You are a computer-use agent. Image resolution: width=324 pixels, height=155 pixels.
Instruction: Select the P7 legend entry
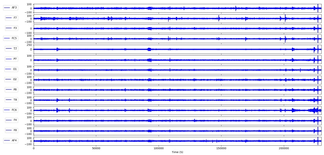click(12, 59)
